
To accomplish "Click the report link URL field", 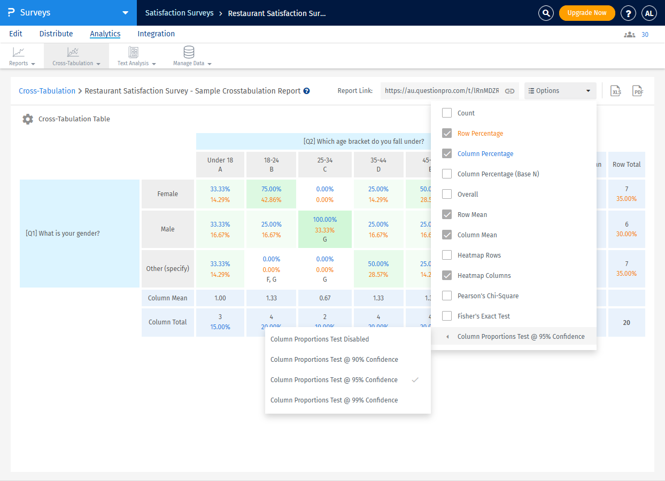I will pos(442,91).
